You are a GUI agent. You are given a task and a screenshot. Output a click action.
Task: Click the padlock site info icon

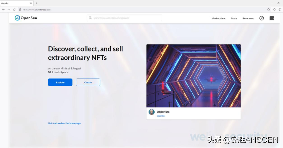coord(20,9)
